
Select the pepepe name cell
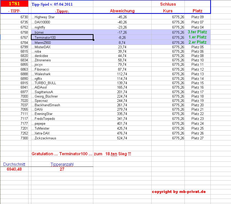coord(62,123)
